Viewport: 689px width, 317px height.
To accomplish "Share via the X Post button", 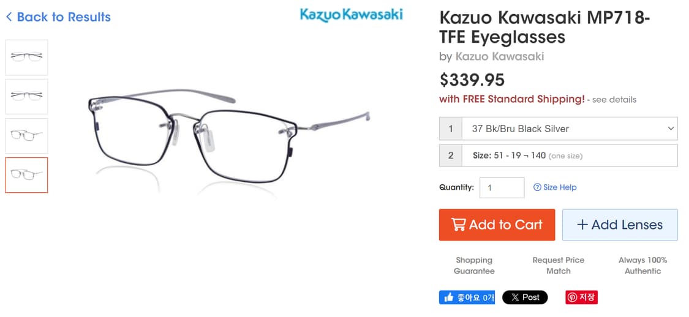I will tap(525, 297).
